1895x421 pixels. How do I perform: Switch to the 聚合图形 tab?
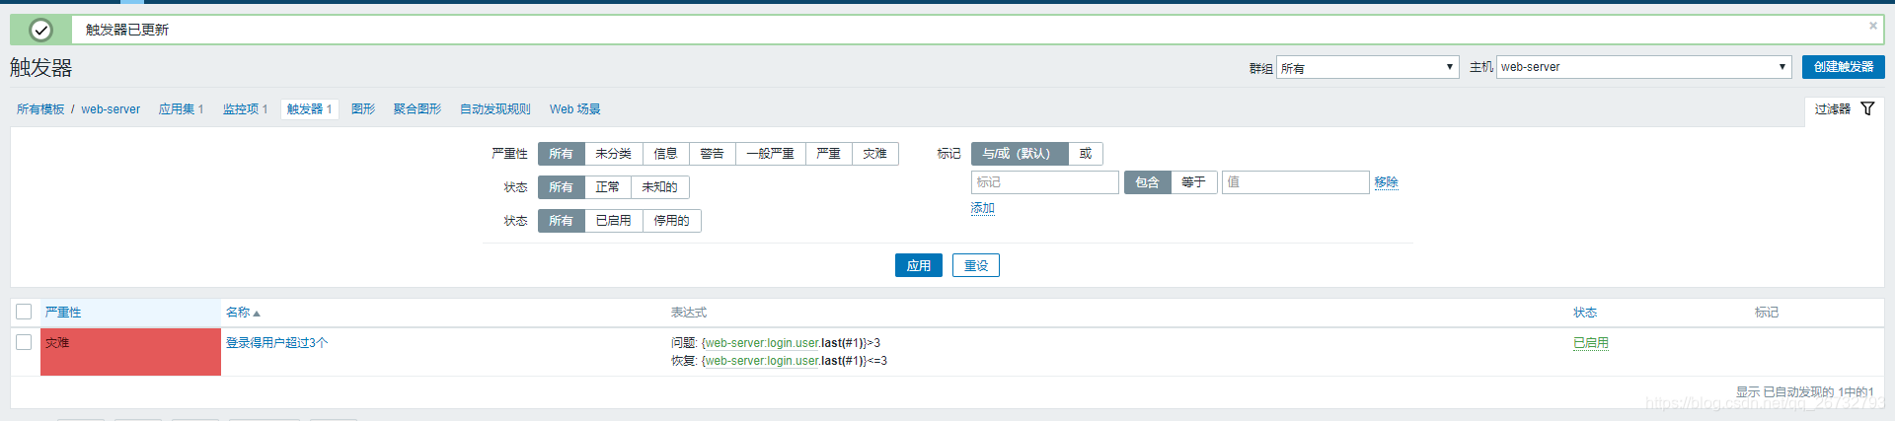417,109
